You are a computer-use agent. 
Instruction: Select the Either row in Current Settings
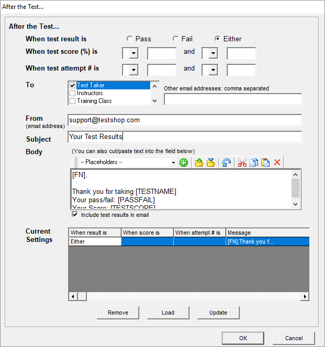click(95, 241)
